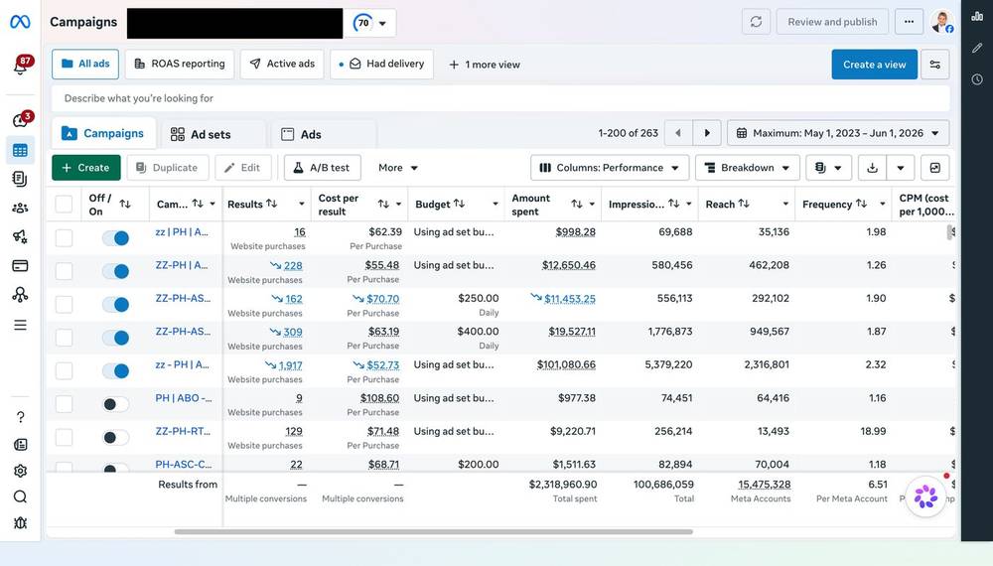Viewport: 993px width, 566px height.
Task: Open campaign link PH | ABO
Action: pyautogui.click(x=184, y=397)
